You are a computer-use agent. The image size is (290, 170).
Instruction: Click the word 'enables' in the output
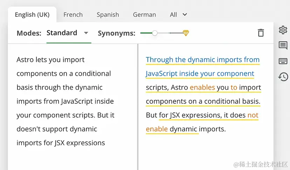(x=202, y=88)
